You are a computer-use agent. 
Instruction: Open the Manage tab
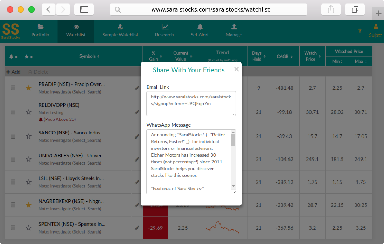[234, 31]
